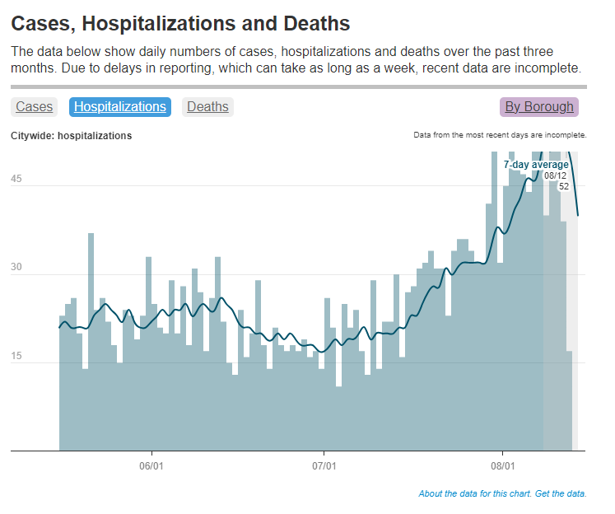
Task: Click the 'Get the data.' link
Action: point(561,494)
